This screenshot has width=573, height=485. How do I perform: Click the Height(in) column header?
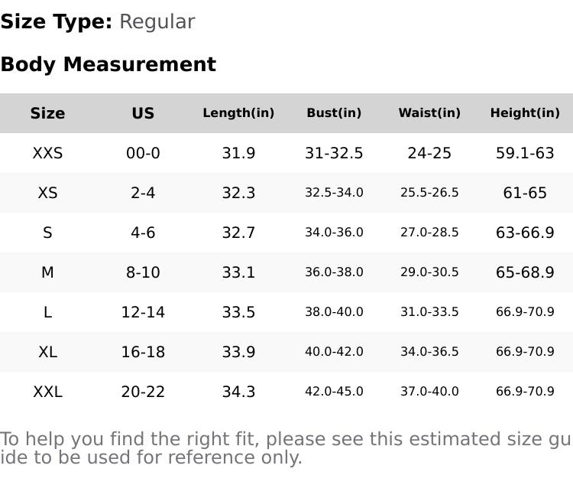(525, 113)
